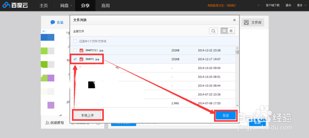Viewport: 309px width, 138px height.
Task: Click the file list scrollbar down arrow
Action: (x=237, y=106)
